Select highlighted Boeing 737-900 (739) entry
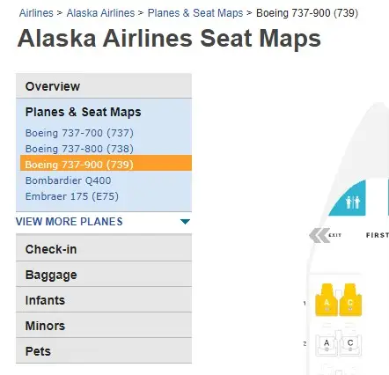The image size is (389, 375). pyautogui.click(x=106, y=163)
